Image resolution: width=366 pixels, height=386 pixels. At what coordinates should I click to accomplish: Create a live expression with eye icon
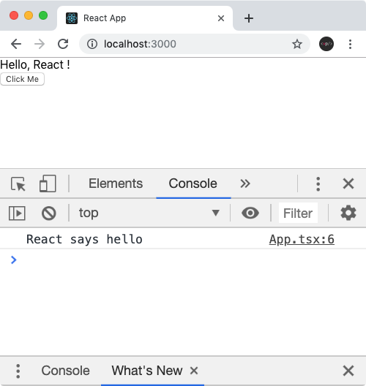coord(250,213)
